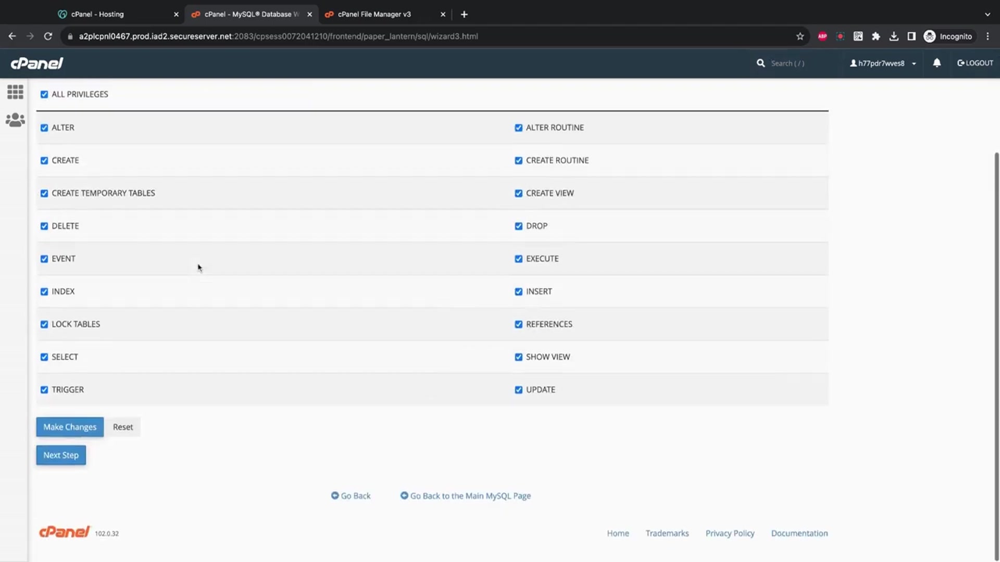Toggle the browser side panel icon
The width and height of the screenshot is (1000, 562).
(911, 36)
